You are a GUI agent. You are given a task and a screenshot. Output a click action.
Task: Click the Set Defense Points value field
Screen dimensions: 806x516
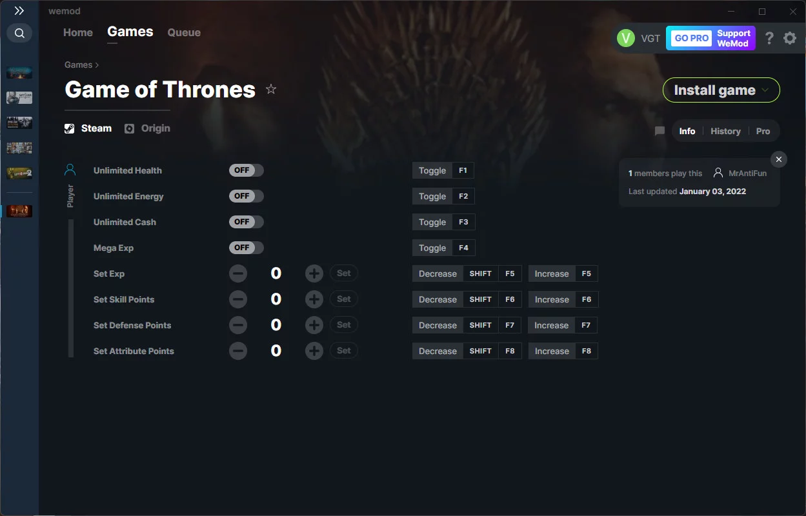pos(276,325)
